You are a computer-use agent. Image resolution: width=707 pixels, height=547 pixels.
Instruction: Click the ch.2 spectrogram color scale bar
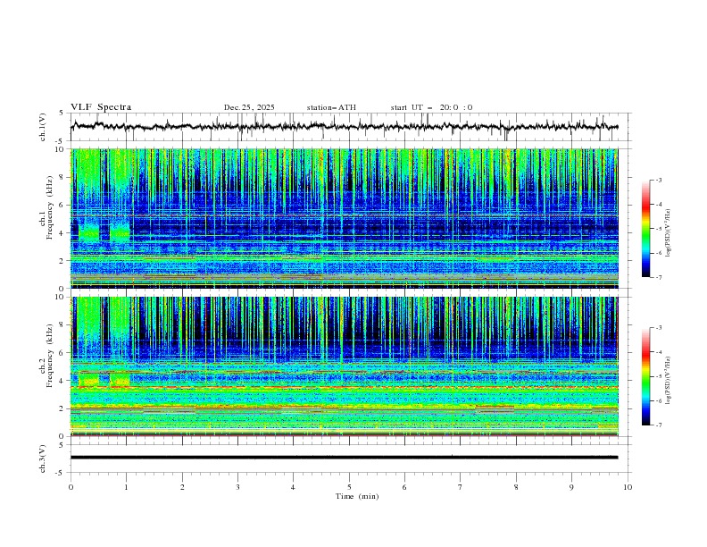[x=646, y=376]
